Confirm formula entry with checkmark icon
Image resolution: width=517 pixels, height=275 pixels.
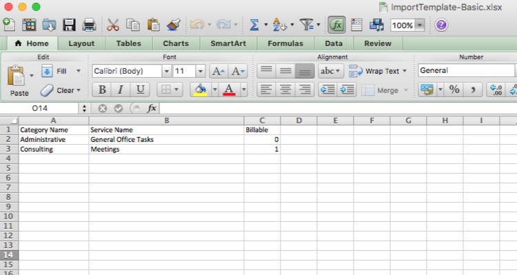pos(119,108)
